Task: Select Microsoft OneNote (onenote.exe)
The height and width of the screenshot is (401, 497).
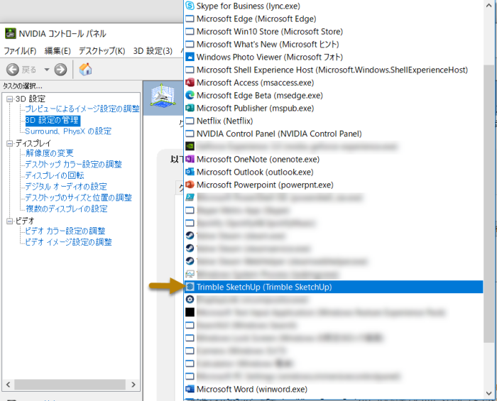Action: (334, 159)
